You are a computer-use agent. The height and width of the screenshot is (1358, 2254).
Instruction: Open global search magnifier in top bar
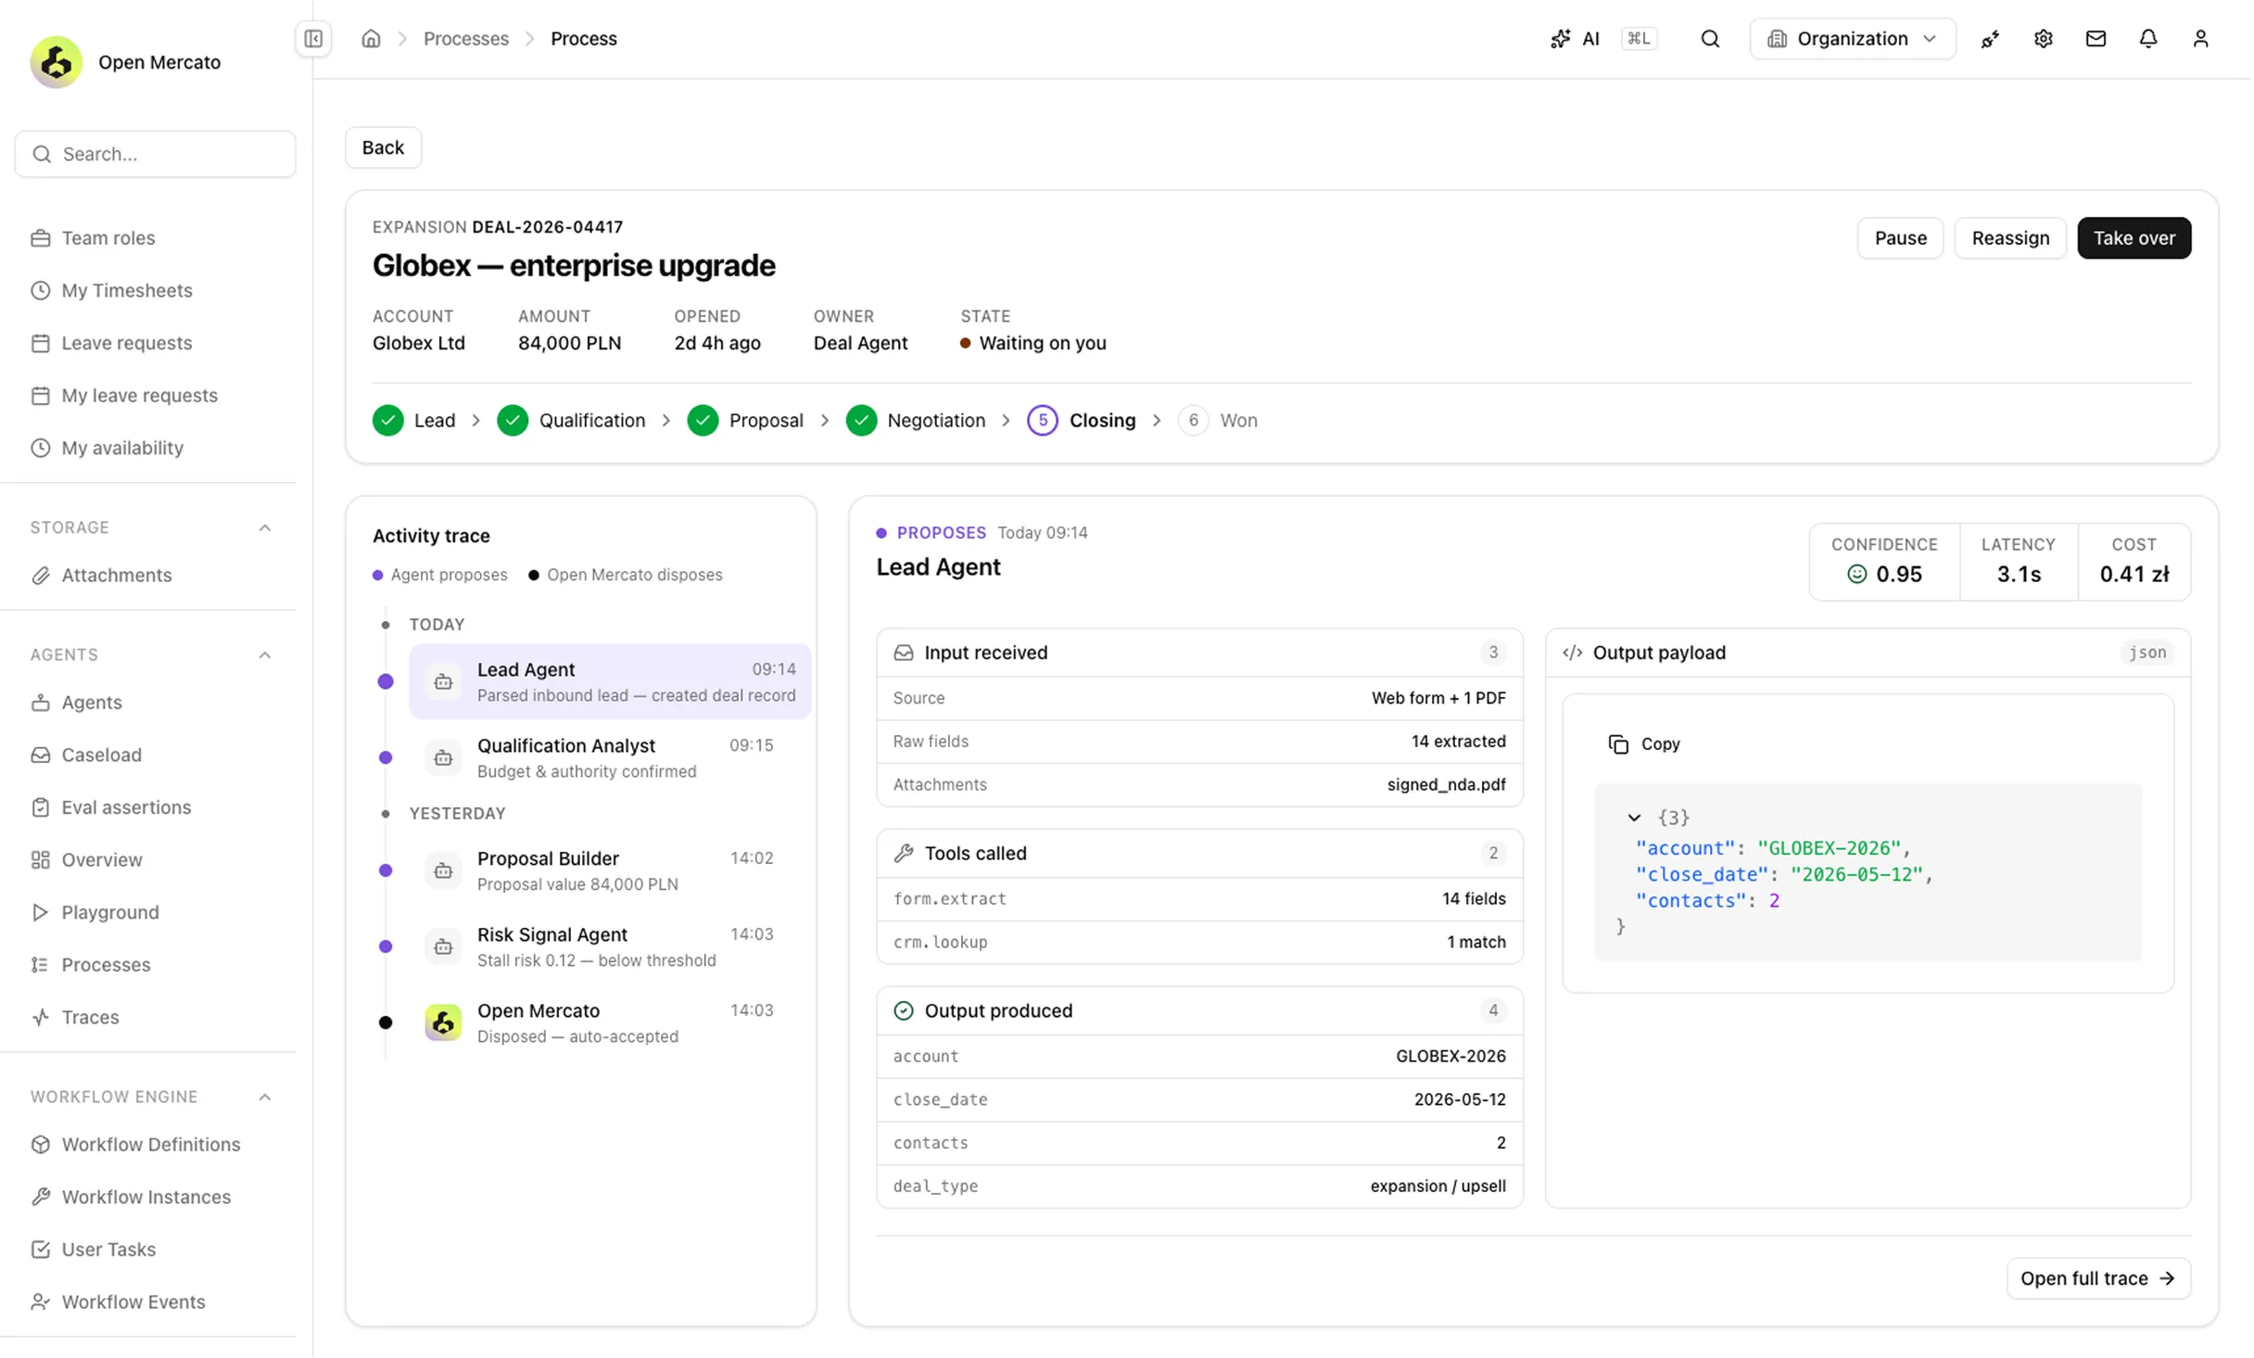(1711, 39)
